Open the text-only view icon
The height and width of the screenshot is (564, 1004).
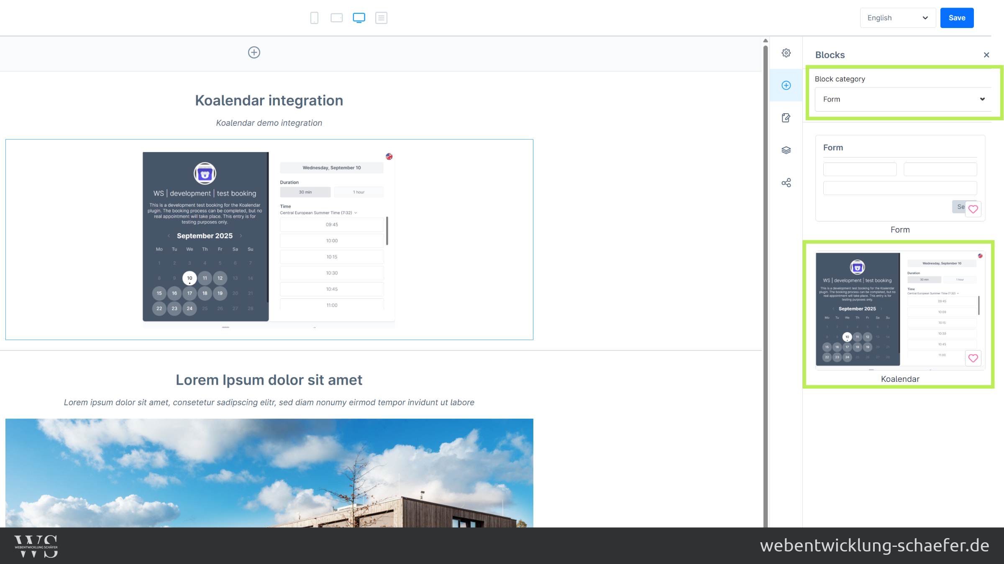(381, 18)
